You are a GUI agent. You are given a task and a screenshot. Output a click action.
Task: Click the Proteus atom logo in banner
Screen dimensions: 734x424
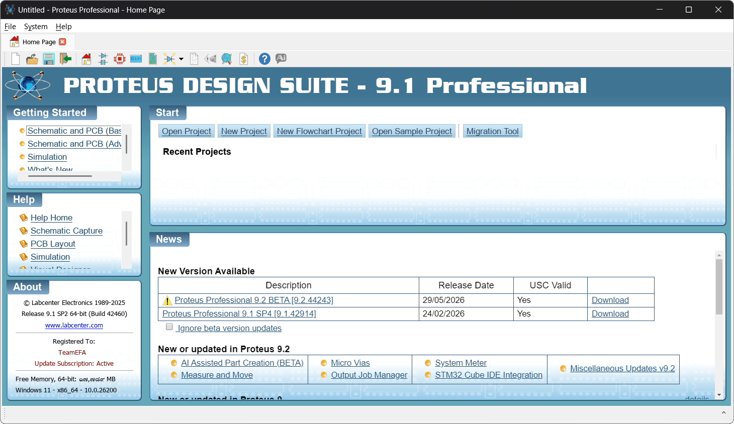click(28, 85)
